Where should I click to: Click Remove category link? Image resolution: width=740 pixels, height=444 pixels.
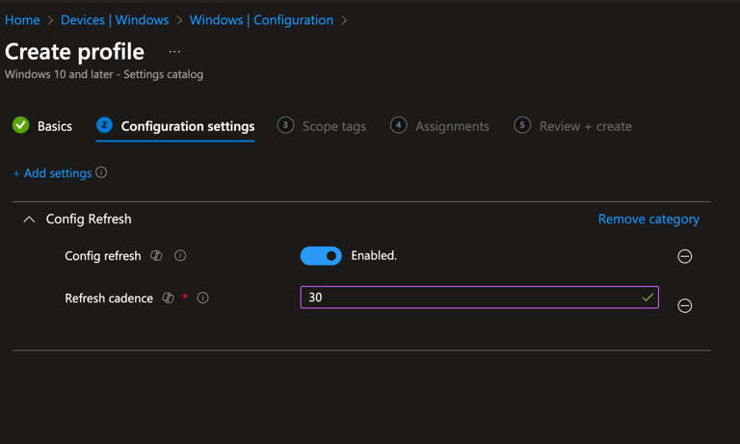(648, 220)
